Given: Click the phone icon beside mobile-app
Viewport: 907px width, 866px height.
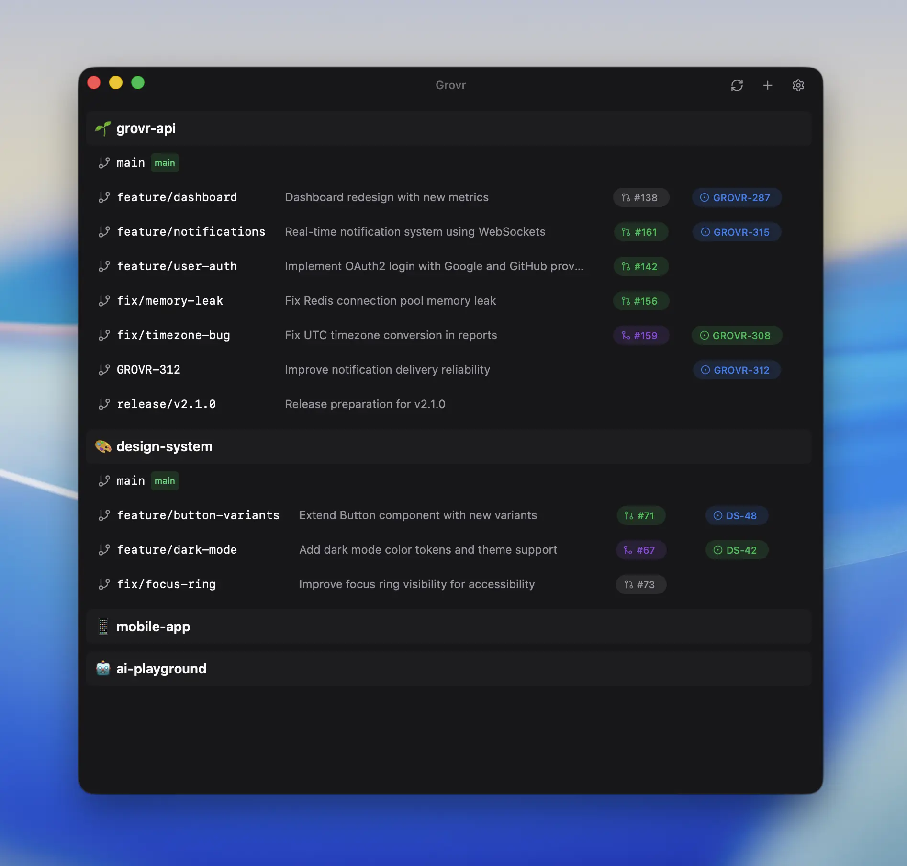Looking at the screenshot, I should [103, 627].
